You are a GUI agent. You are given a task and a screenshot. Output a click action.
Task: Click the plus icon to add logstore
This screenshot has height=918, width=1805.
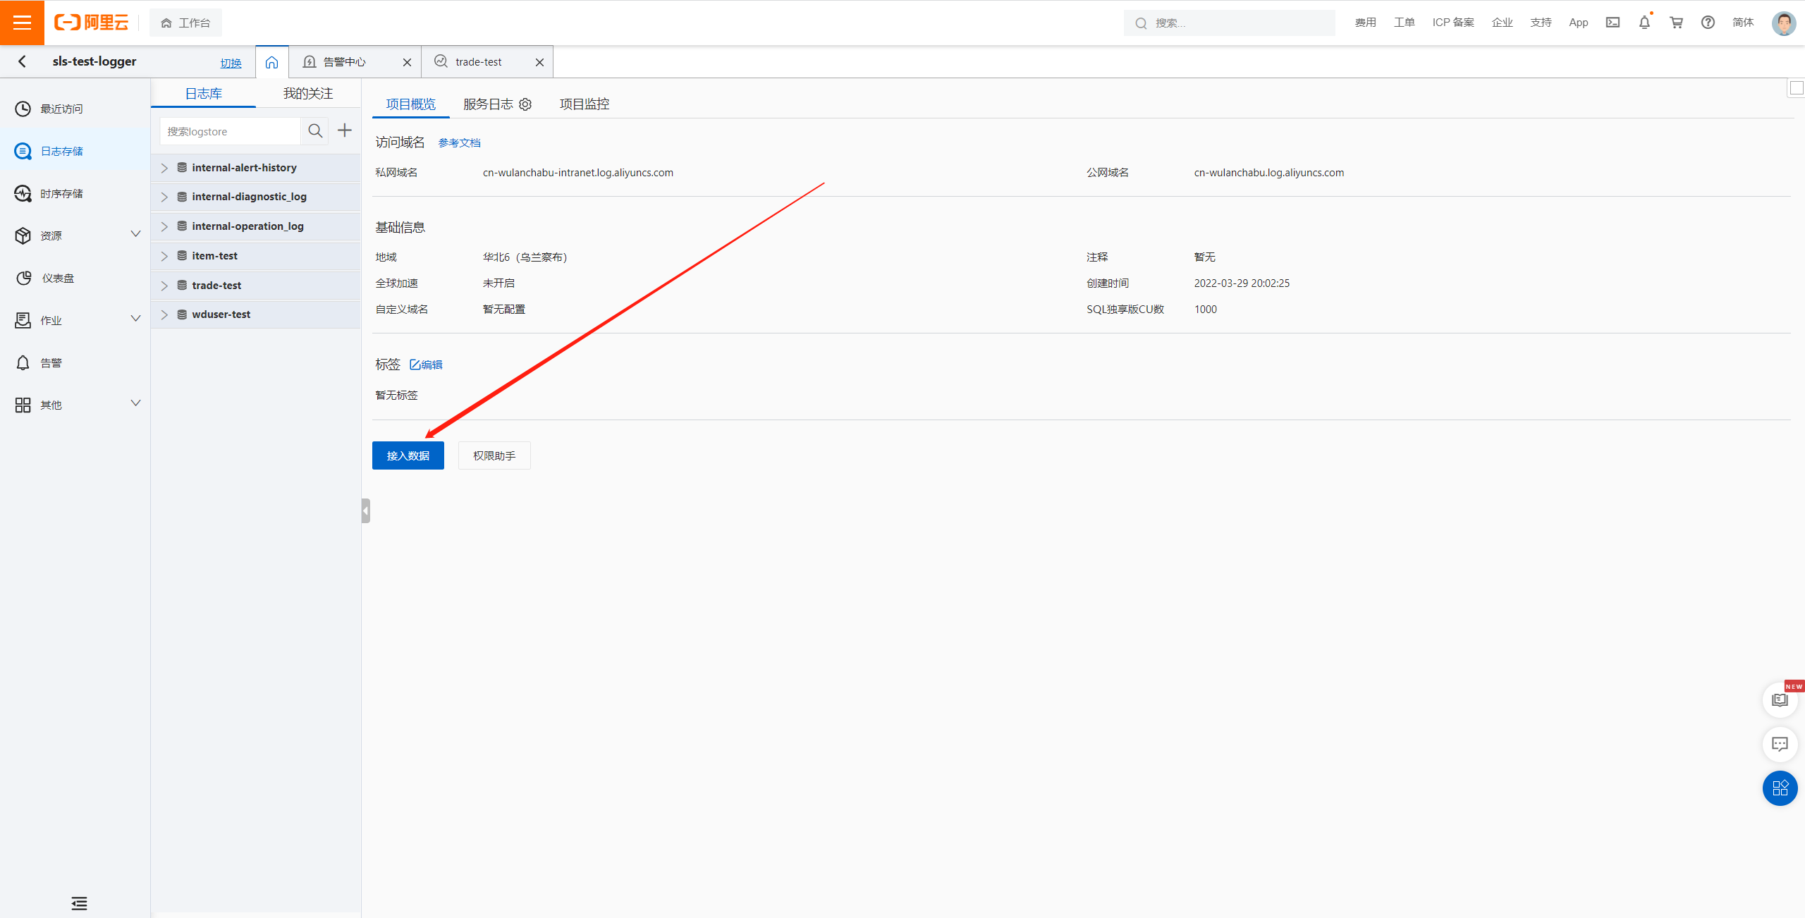pyautogui.click(x=344, y=130)
